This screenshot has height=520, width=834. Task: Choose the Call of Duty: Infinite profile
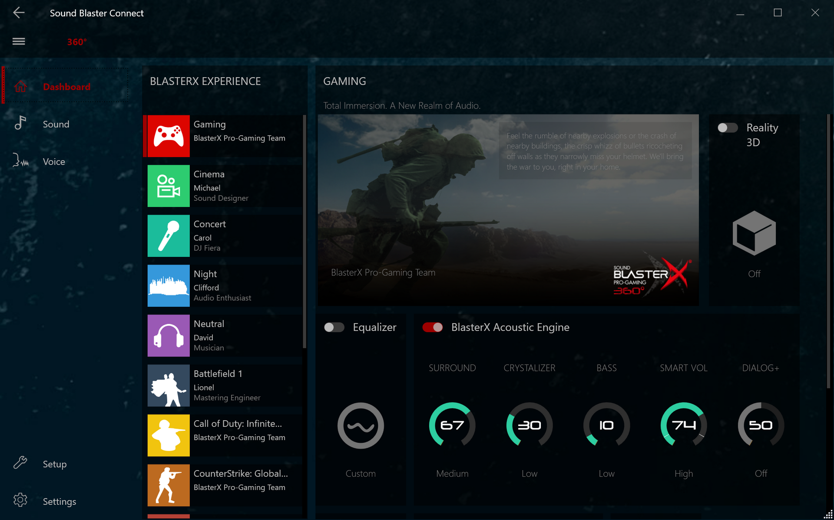click(224, 435)
